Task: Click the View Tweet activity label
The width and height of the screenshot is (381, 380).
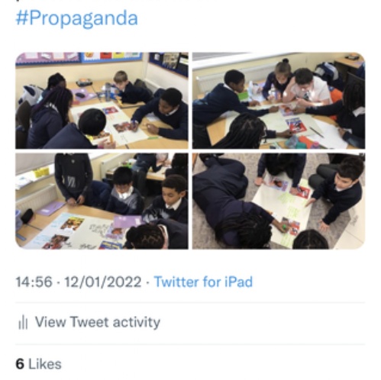Action: 98,322
